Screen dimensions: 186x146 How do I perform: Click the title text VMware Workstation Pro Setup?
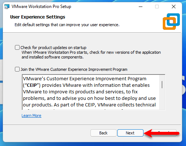pos(41,7)
